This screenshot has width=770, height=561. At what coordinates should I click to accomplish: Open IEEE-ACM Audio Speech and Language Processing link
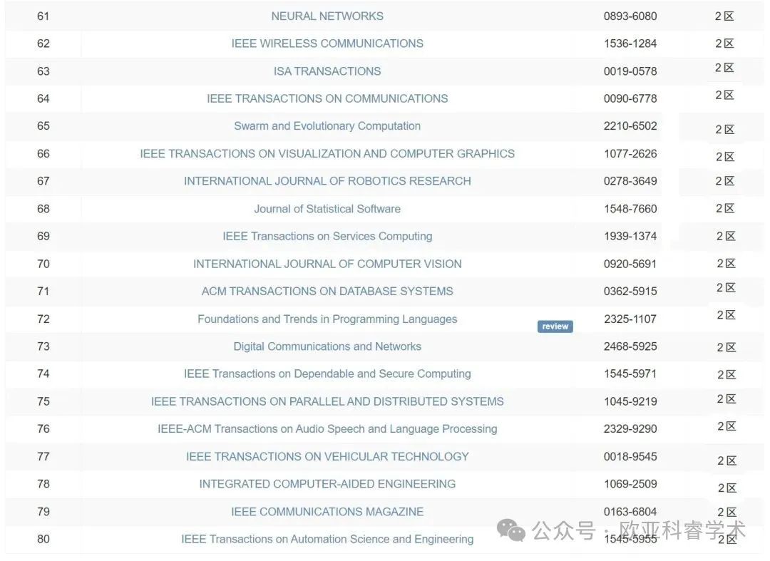327,429
